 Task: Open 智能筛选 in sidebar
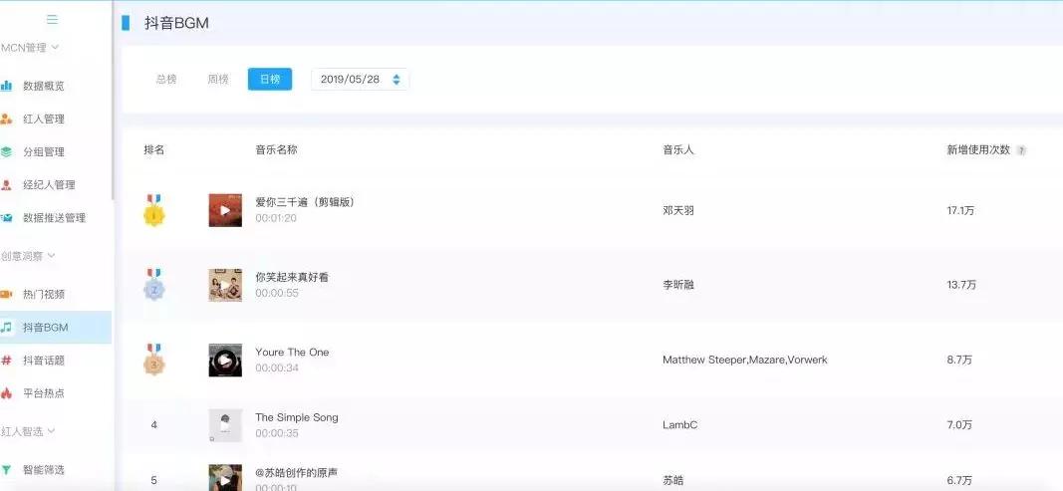click(44, 469)
